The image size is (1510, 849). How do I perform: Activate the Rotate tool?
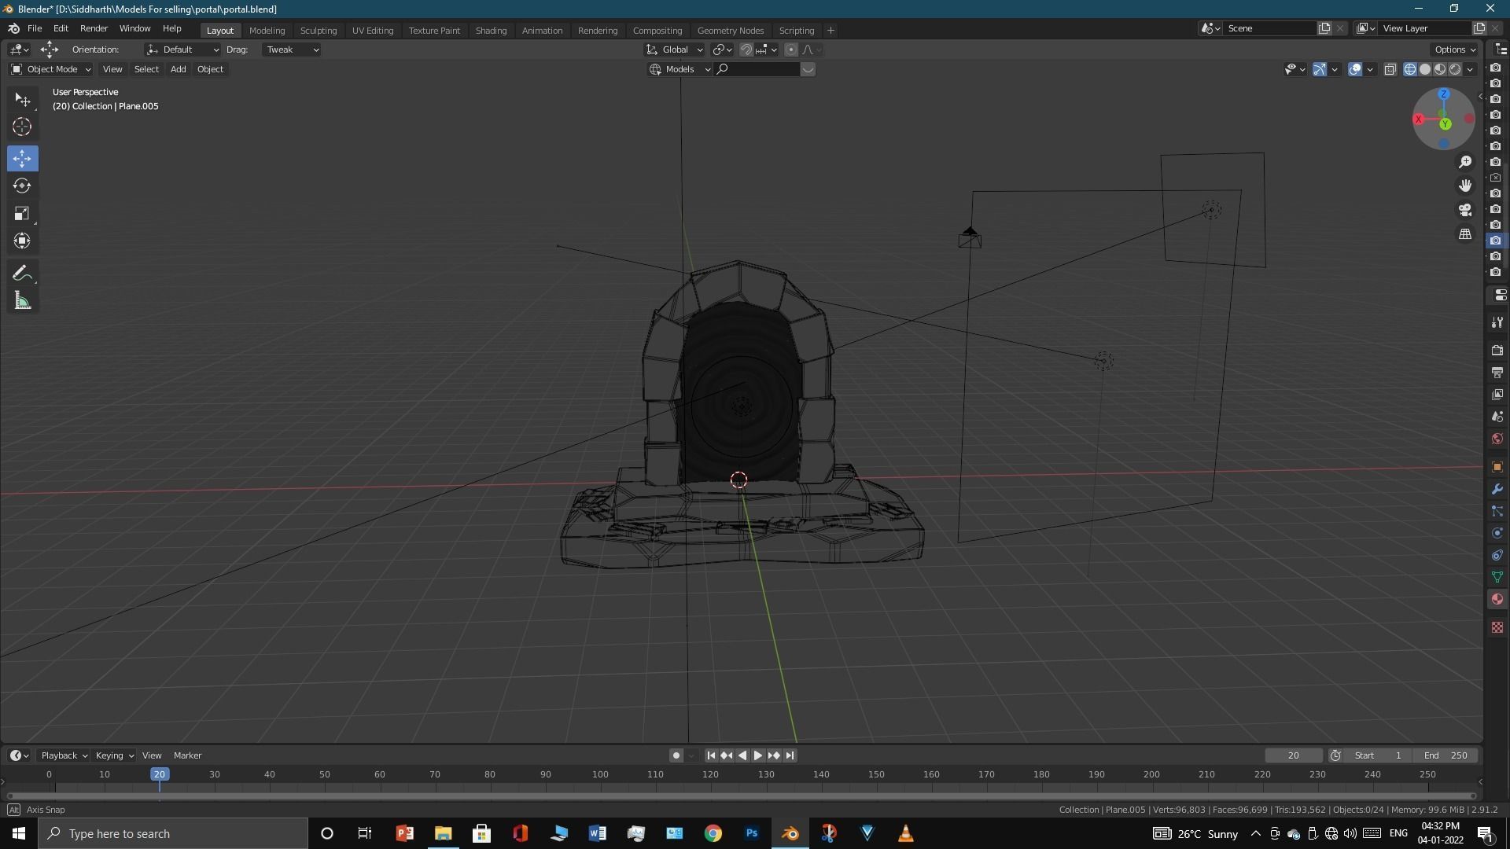(22, 186)
